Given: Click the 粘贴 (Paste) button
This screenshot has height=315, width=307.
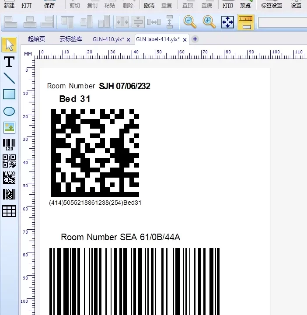Looking at the screenshot, I should [110, 5].
